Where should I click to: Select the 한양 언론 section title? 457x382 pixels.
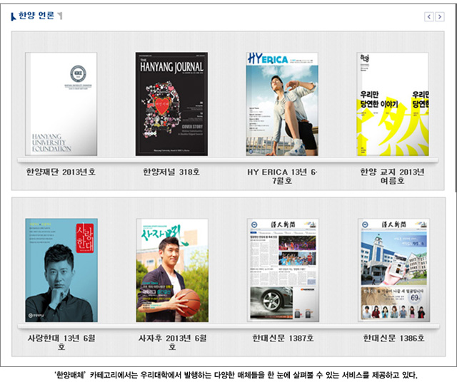tap(36, 16)
